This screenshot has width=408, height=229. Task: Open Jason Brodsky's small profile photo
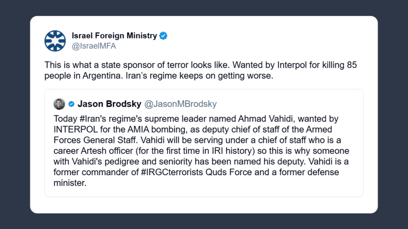(59, 104)
